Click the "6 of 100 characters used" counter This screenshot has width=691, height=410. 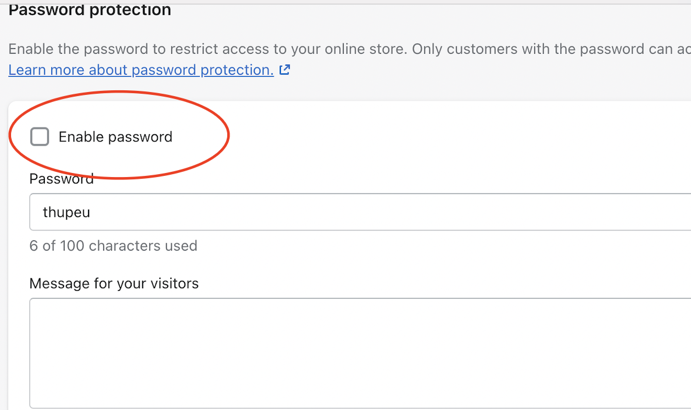tap(113, 246)
